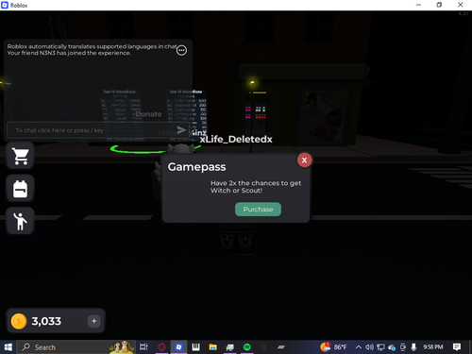Click the Roblox window title icon
The image size is (472, 354).
[x=5, y=5]
